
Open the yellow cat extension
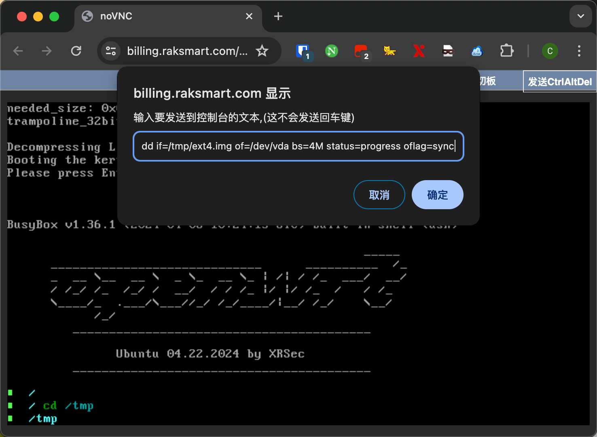[390, 51]
